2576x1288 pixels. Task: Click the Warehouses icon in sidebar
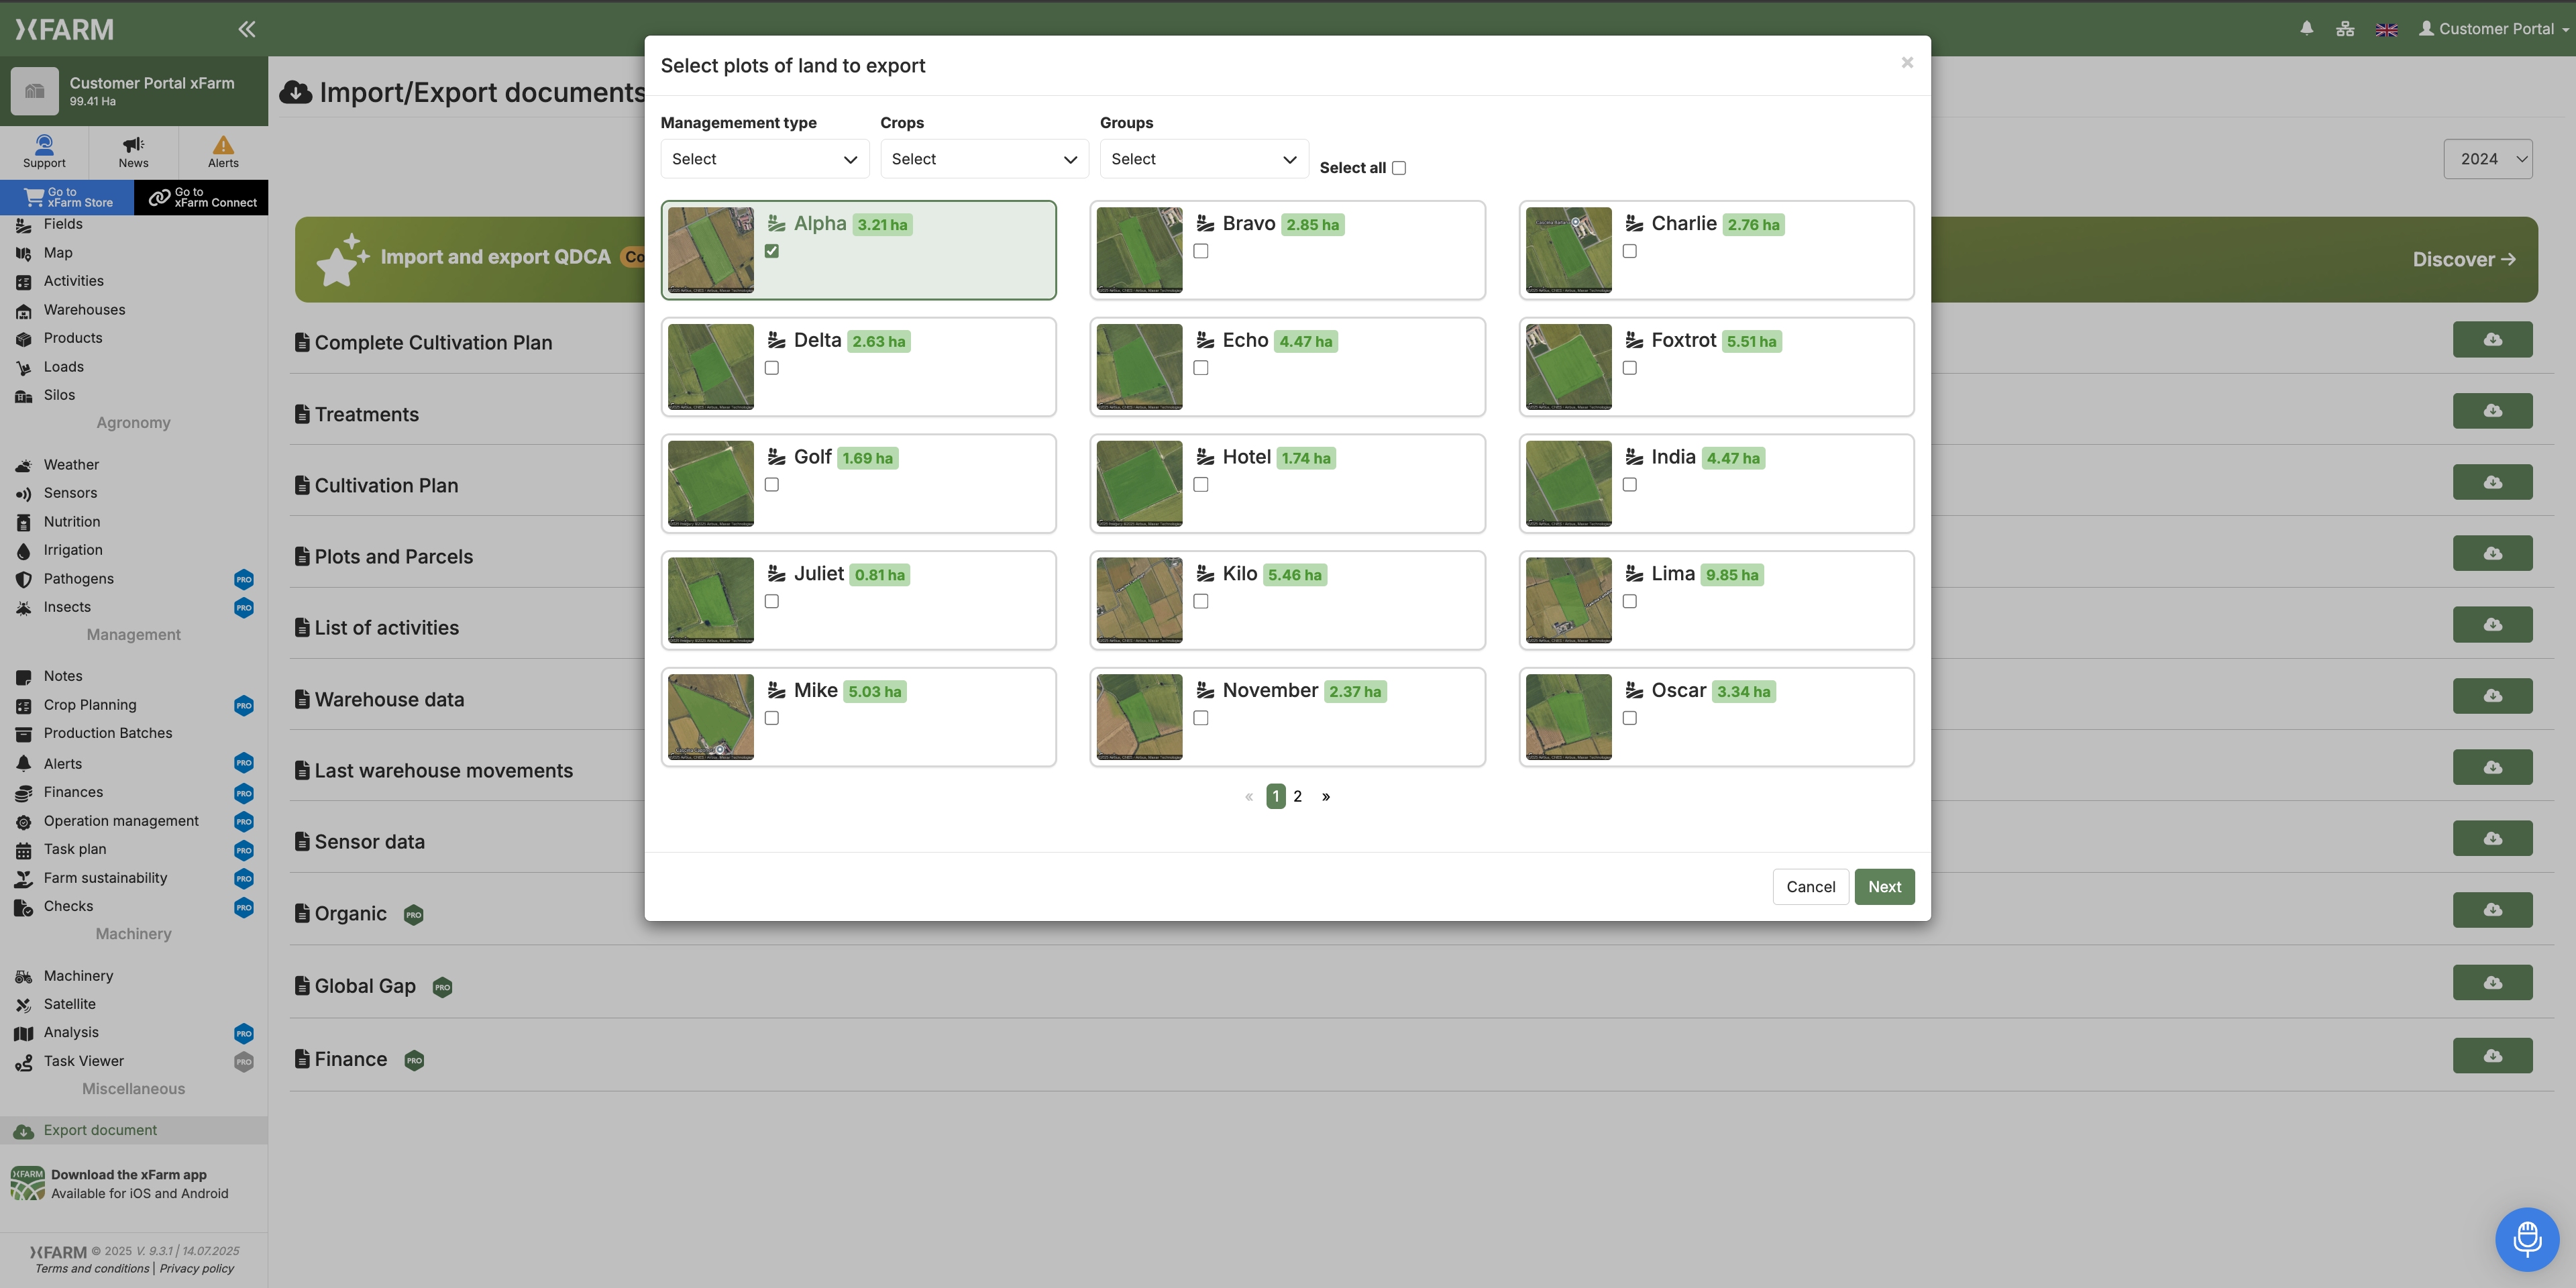(24, 310)
